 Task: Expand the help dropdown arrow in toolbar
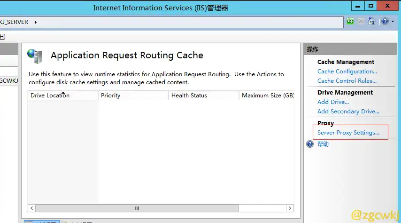393,22
